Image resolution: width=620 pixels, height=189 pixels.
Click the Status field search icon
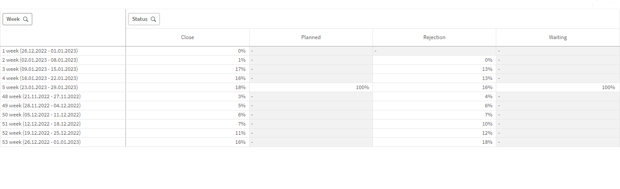point(153,19)
